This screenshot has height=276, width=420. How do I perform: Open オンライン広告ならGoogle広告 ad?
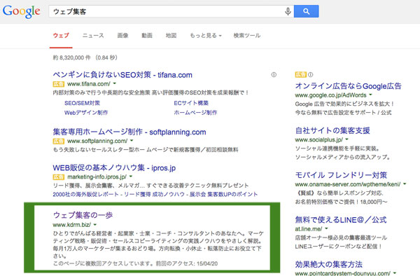point(348,86)
